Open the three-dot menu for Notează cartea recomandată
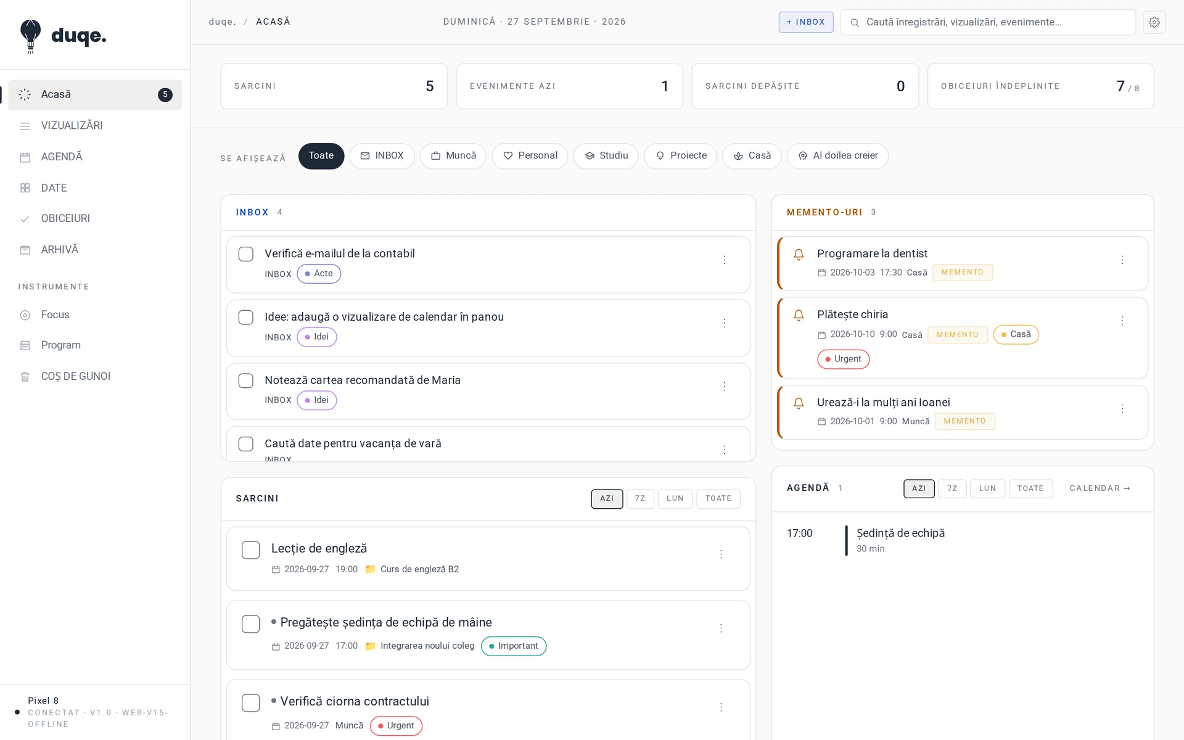This screenshot has width=1184, height=740. tap(724, 387)
